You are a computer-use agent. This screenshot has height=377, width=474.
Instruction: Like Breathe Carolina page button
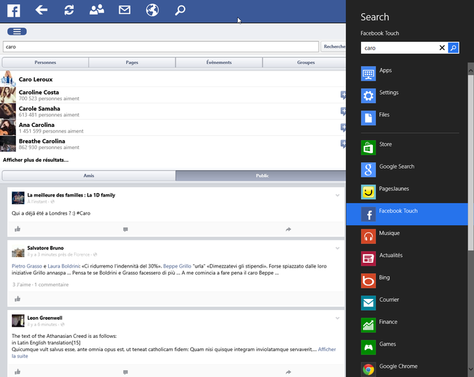[x=344, y=144]
